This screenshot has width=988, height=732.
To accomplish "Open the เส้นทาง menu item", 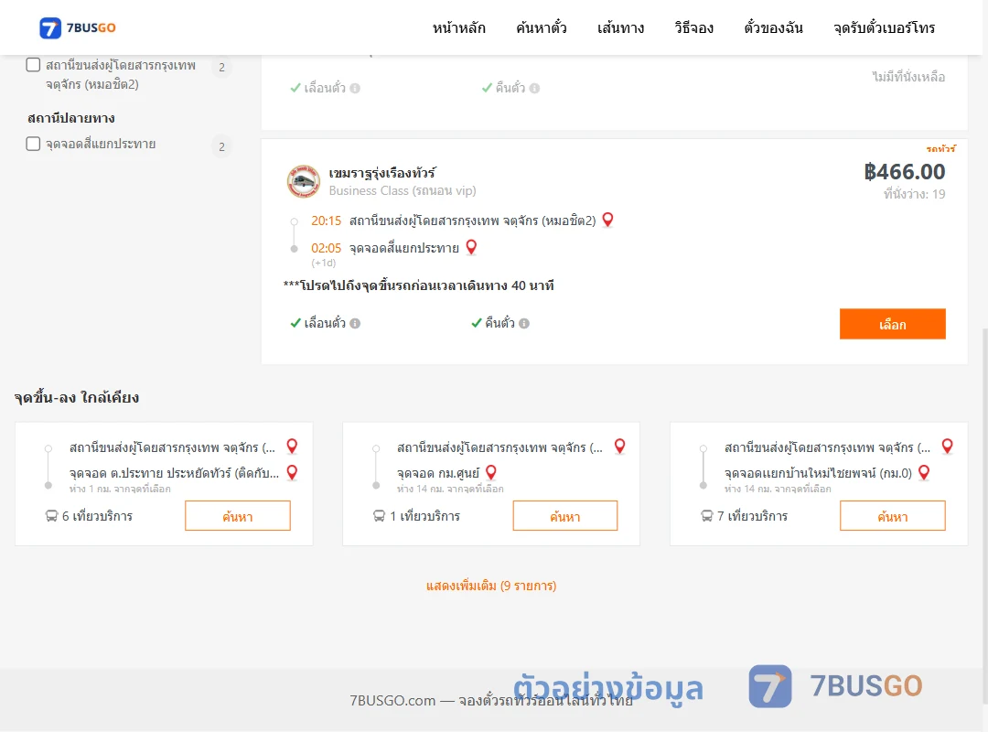I will coord(620,27).
